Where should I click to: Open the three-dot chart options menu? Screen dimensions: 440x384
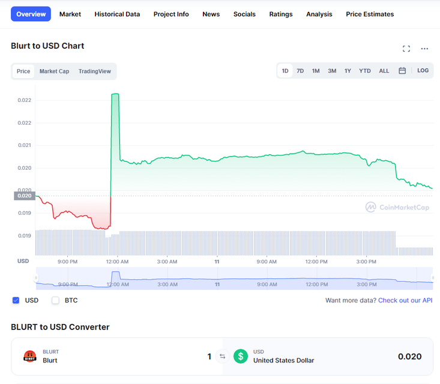click(x=424, y=49)
